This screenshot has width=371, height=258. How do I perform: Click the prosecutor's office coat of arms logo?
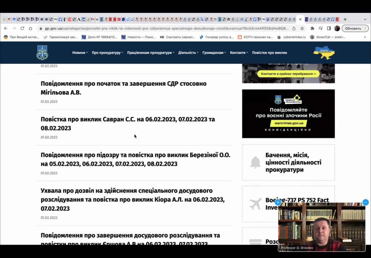tap(42, 53)
